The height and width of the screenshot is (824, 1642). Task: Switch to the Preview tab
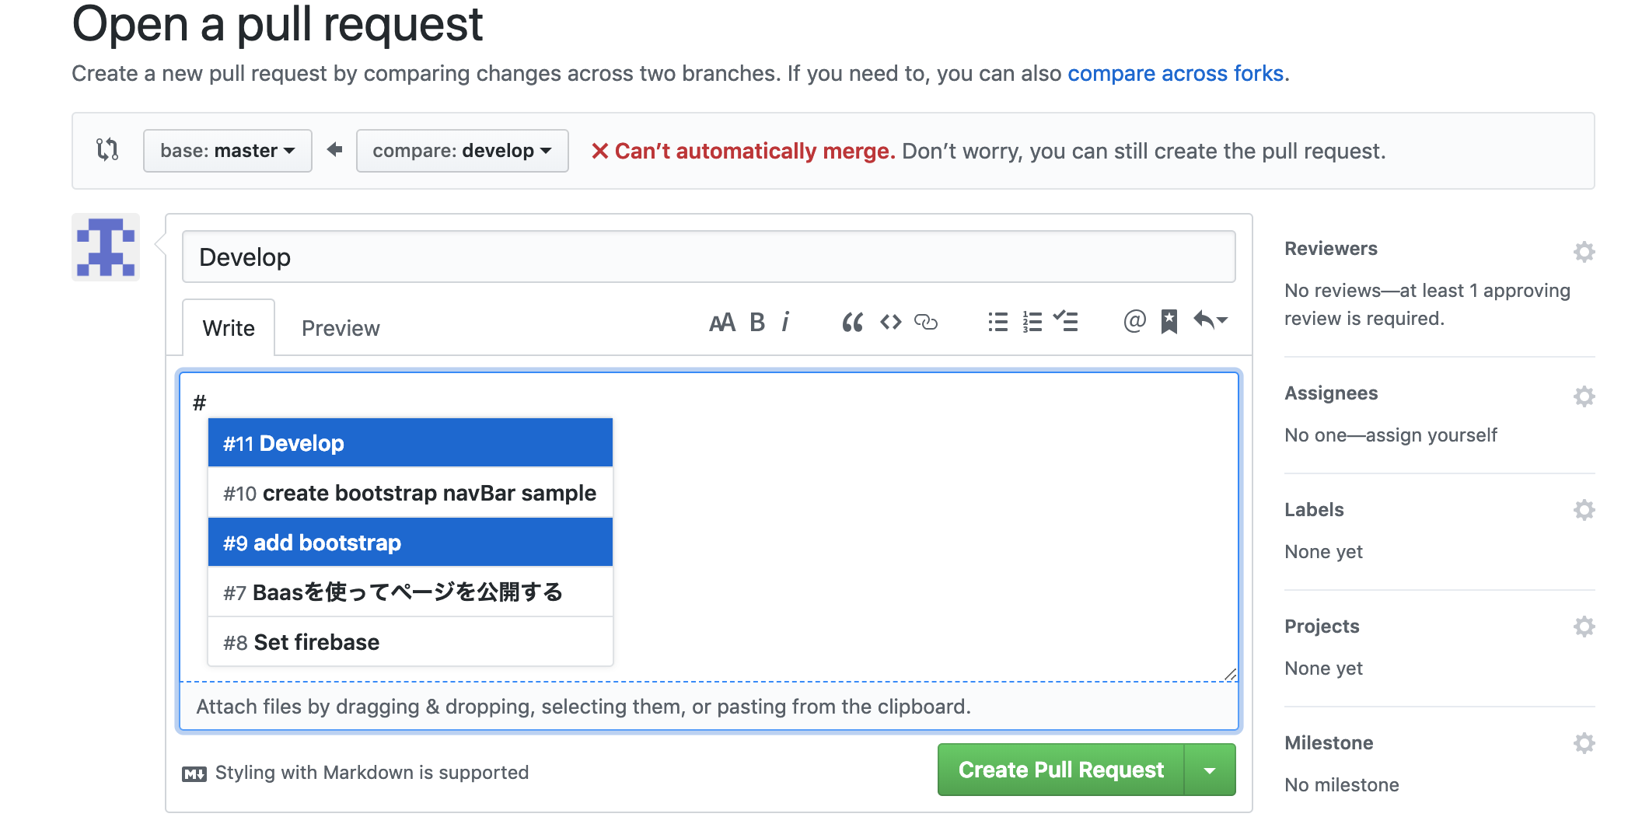tap(341, 328)
